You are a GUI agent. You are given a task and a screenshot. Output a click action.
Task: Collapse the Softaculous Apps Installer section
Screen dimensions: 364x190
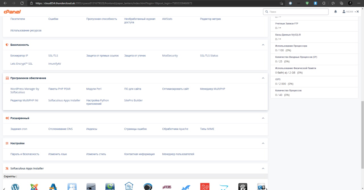coord(263,168)
